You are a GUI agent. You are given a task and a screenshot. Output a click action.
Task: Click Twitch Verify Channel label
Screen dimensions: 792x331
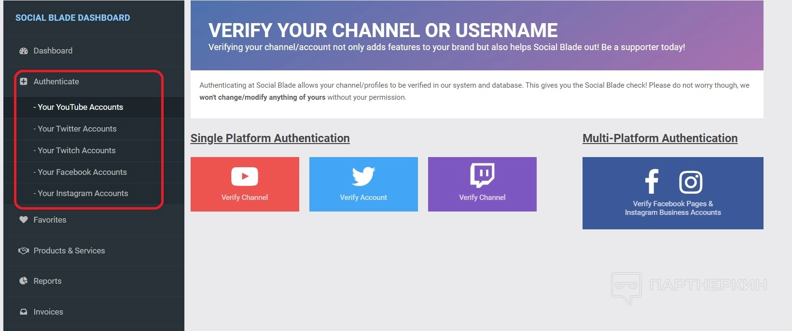[482, 198]
